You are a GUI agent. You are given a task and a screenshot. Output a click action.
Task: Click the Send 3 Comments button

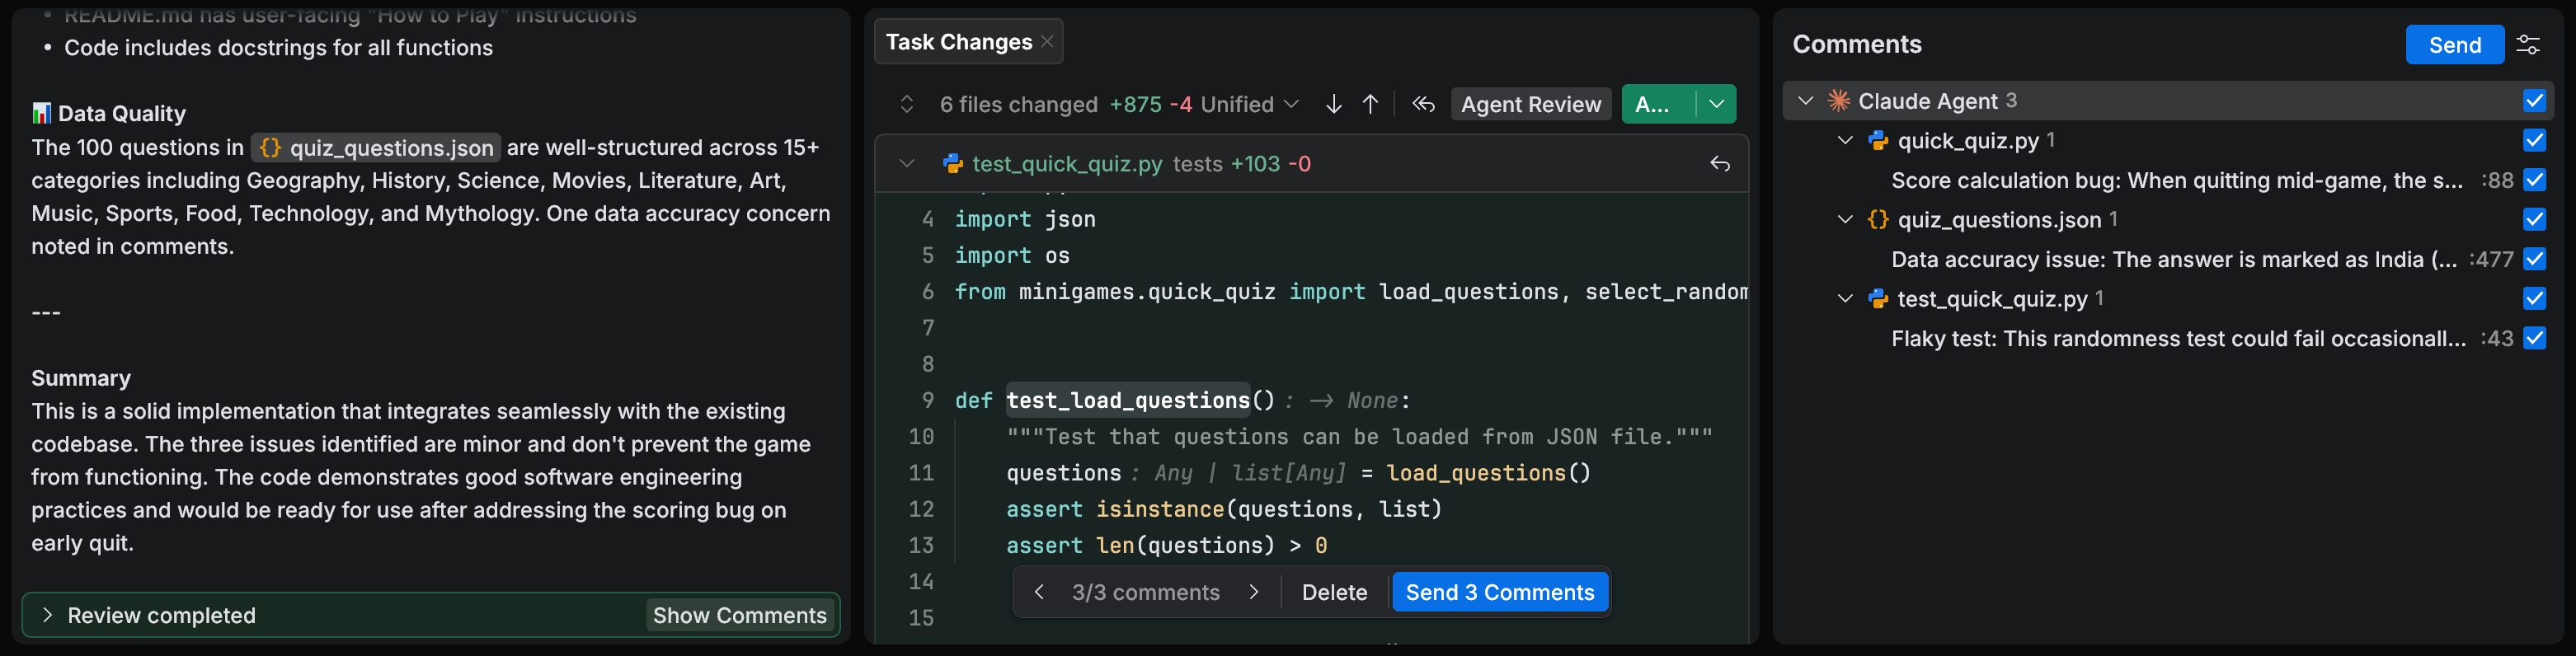pos(1499,592)
